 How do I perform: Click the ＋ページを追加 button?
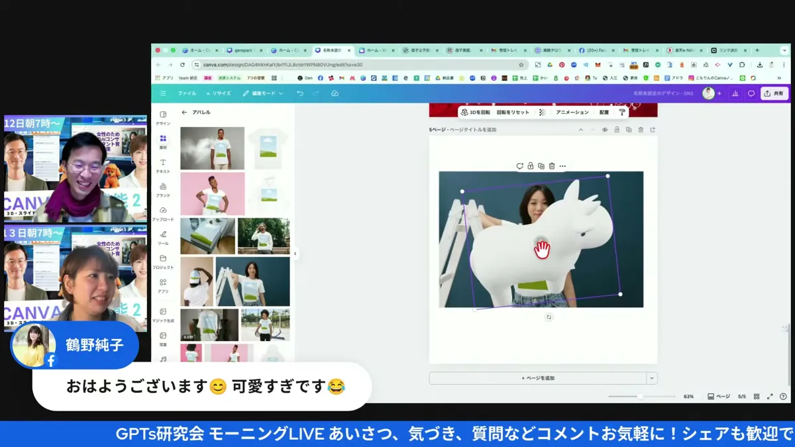[538, 378]
